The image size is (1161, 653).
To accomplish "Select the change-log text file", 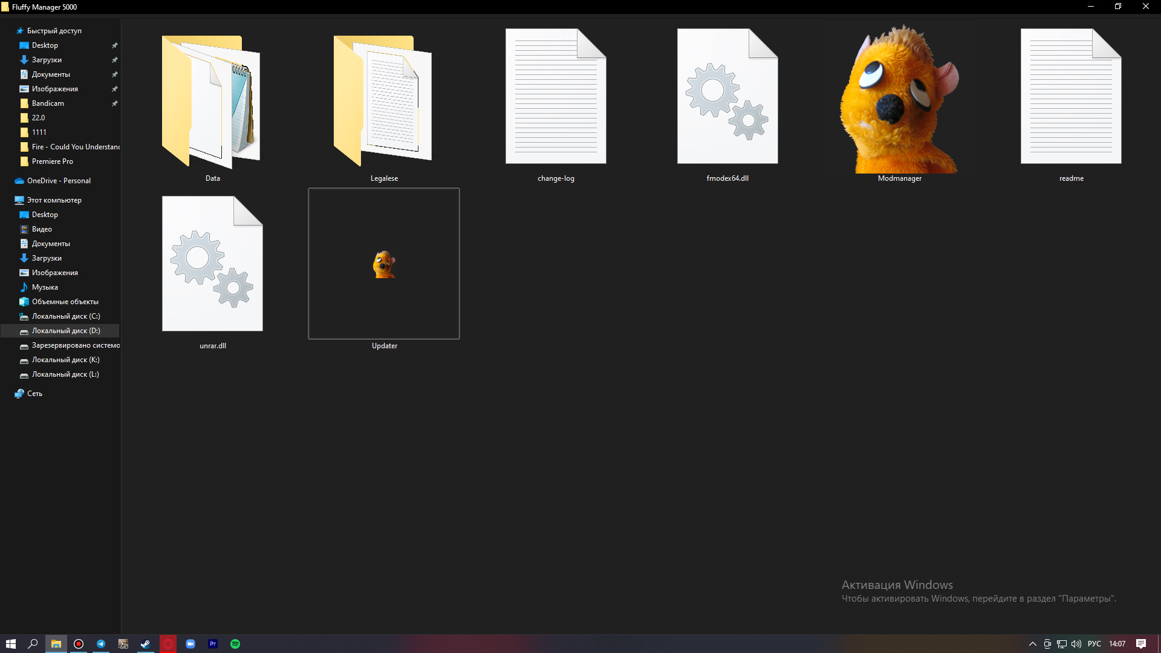I will [556, 97].
